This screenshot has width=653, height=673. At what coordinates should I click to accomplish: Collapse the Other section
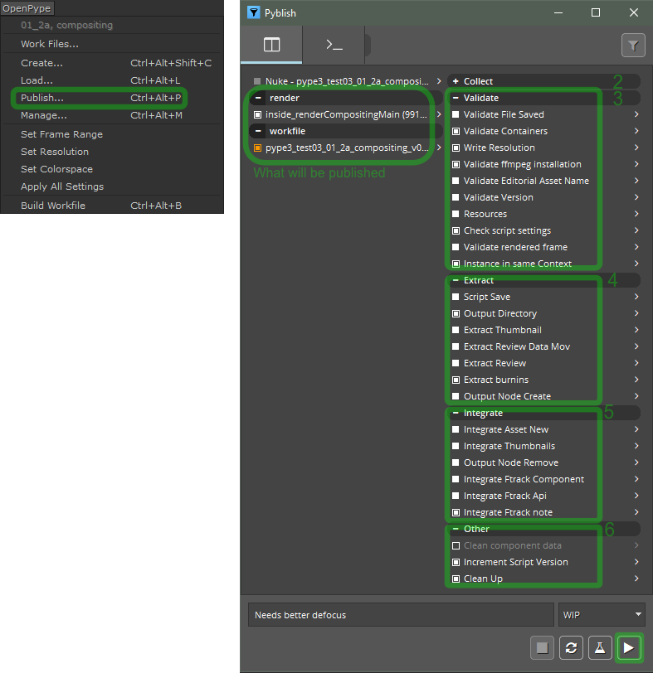coord(456,529)
